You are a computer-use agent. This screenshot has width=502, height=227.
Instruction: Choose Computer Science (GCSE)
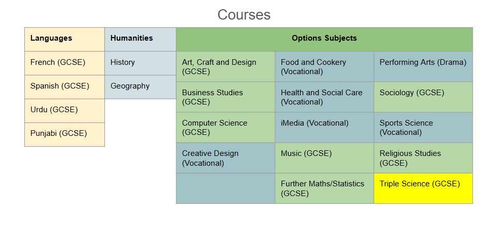click(225, 128)
